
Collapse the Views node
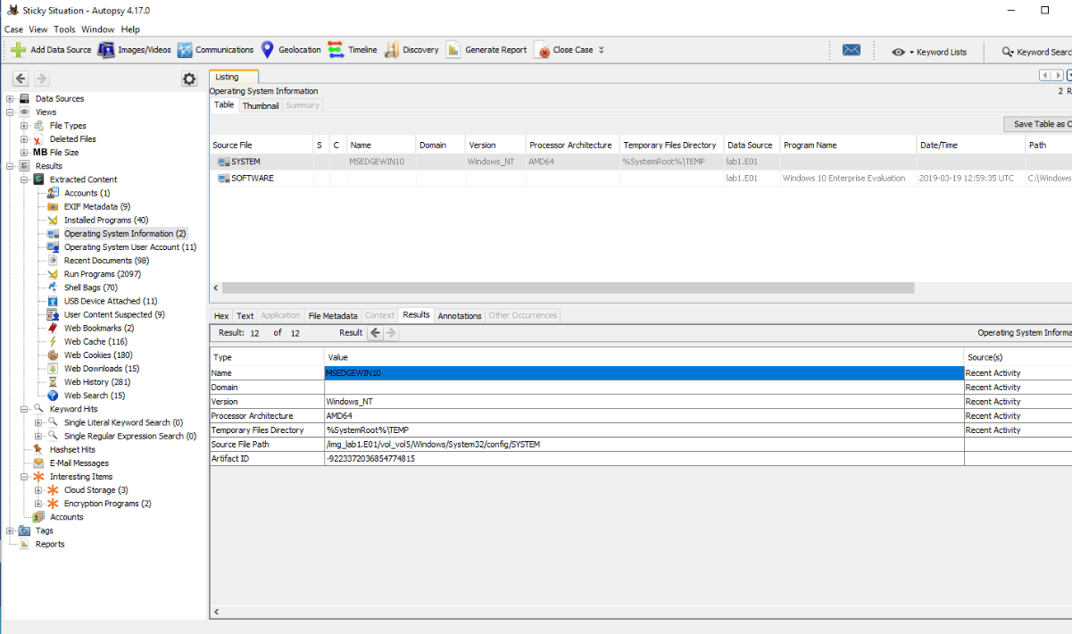coord(10,112)
